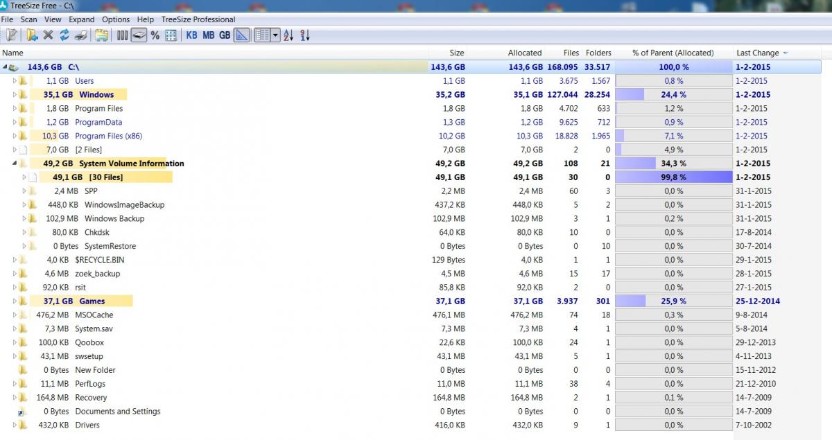Click the file count columns icon

tap(123, 35)
